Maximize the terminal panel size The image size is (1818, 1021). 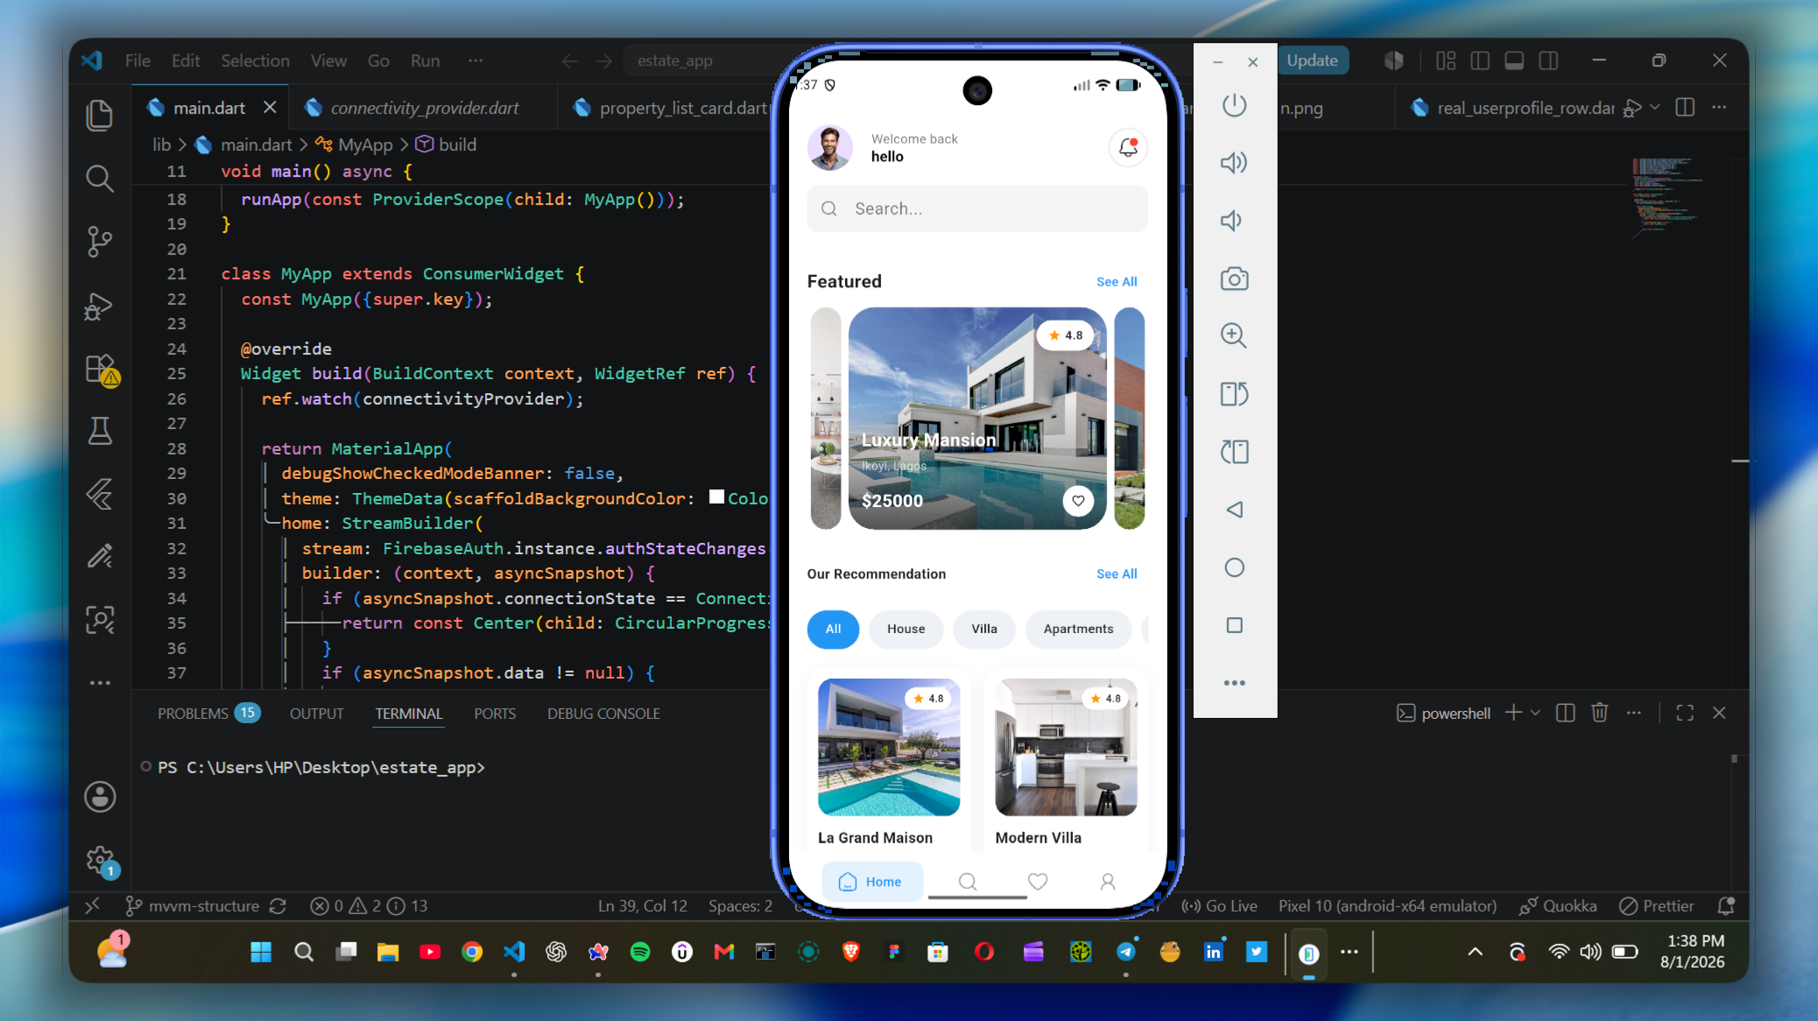[x=1684, y=713]
